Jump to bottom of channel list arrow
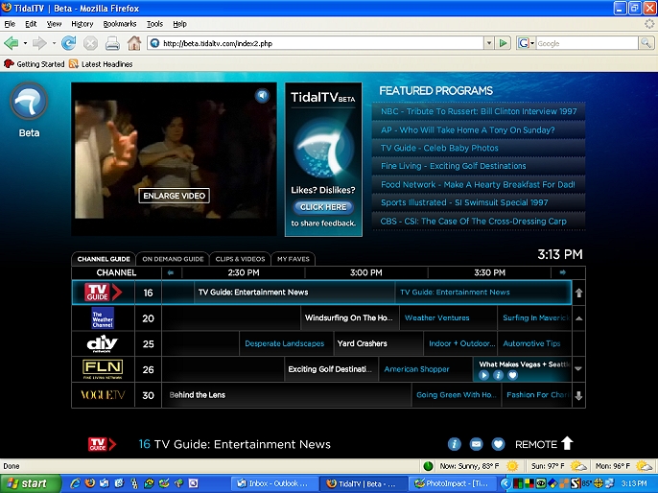 coord(578,396)
